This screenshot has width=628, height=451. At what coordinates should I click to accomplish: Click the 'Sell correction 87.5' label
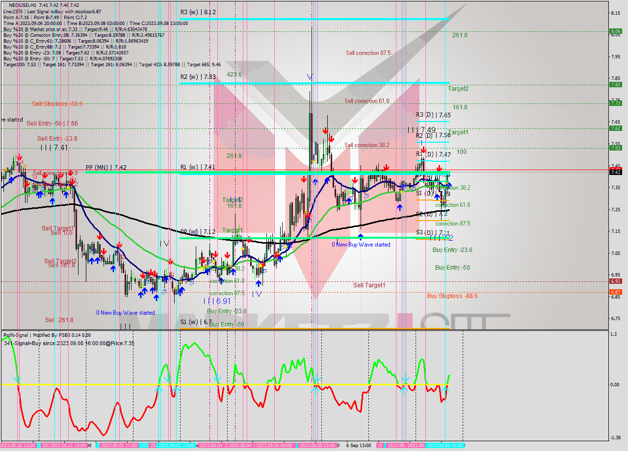point(368,53)
